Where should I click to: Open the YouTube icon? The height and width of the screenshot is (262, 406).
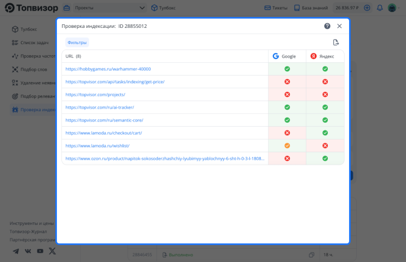click(x=40, y=251)
